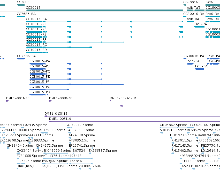Select EST HL02435.5prime
The width and height of the screenshot is (220, 170).
pyautogui.click(x=34, y=125)
